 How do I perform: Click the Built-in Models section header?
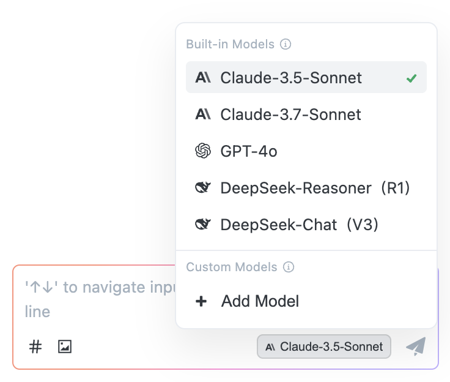[x=231, y=45]
